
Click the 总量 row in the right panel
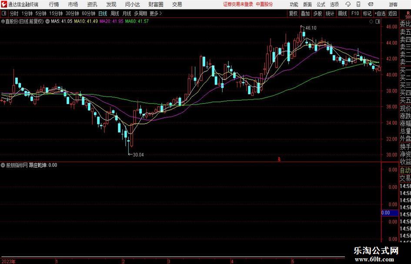(x=405, y=131)
